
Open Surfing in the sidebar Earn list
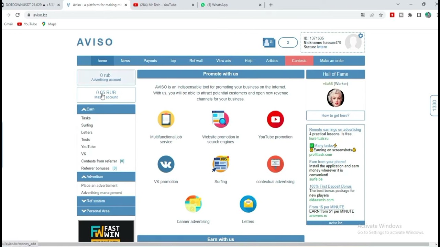pyautogui.click(x=87, y=125)
